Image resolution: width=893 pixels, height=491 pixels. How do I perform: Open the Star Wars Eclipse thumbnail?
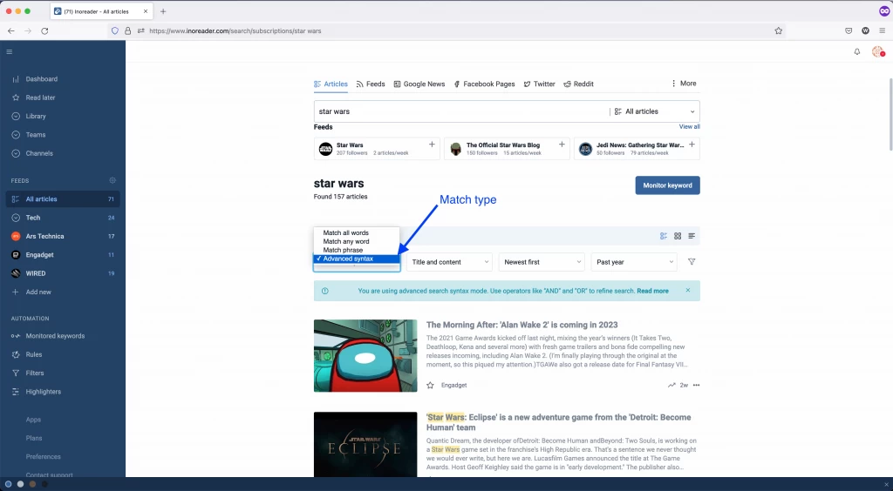[365, 444]
